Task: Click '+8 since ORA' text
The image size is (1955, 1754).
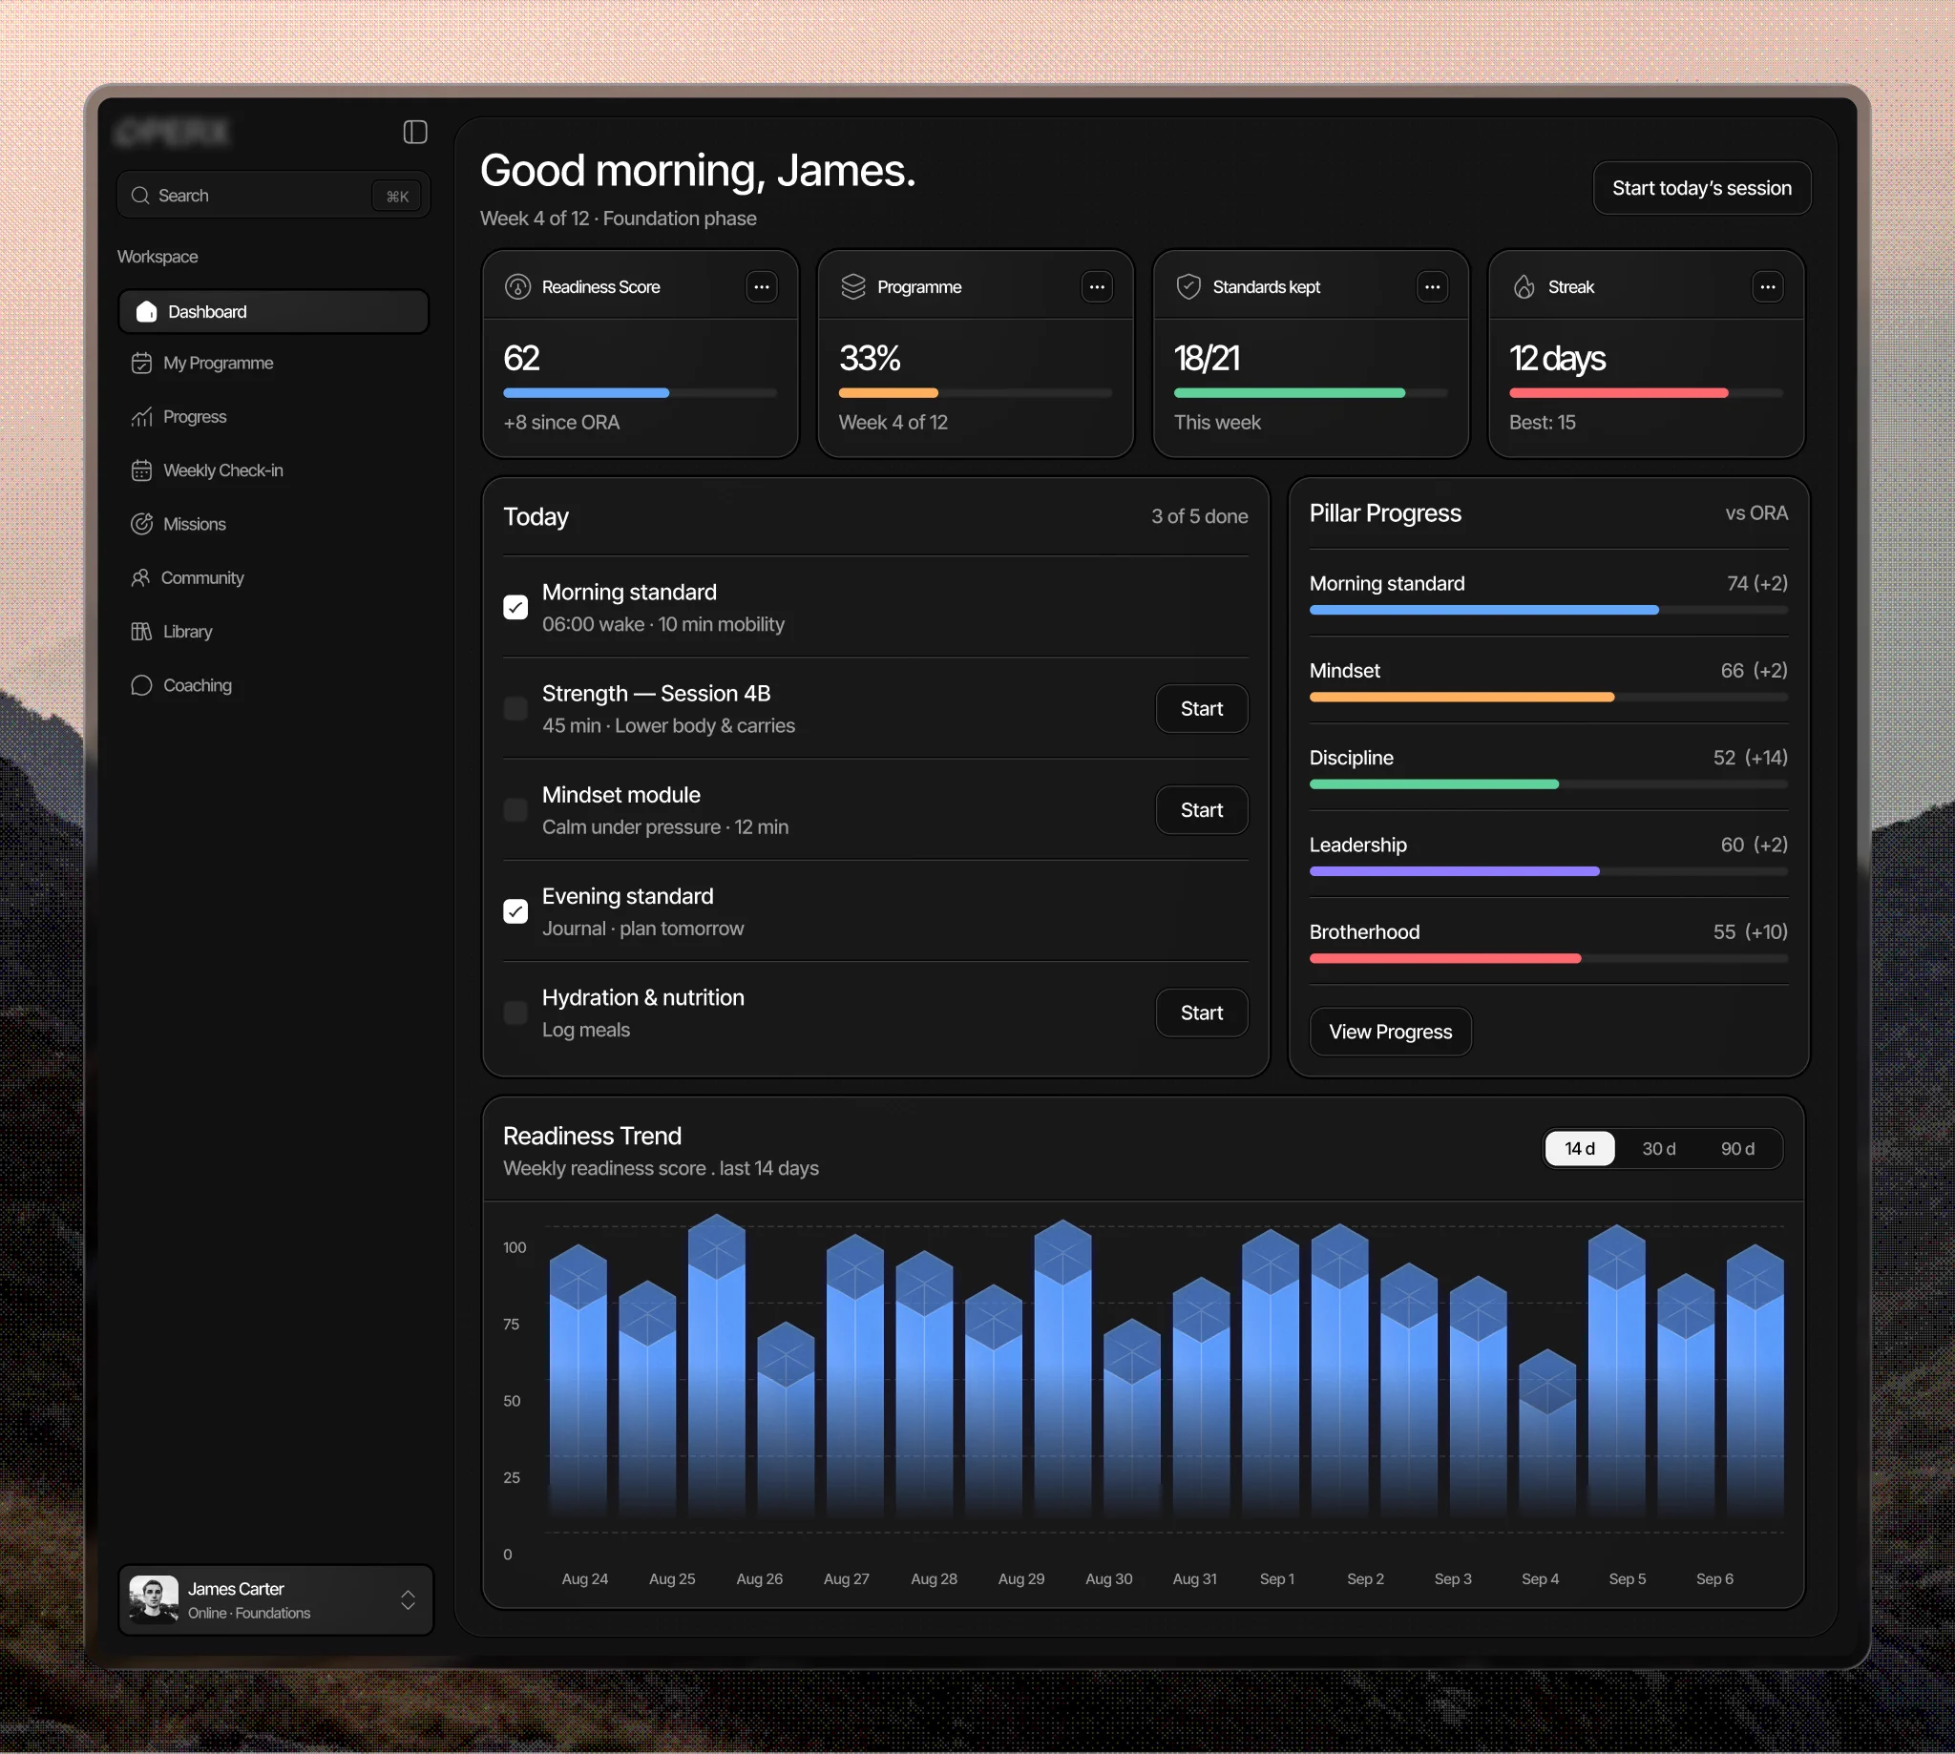Action: tap(562, 423)
